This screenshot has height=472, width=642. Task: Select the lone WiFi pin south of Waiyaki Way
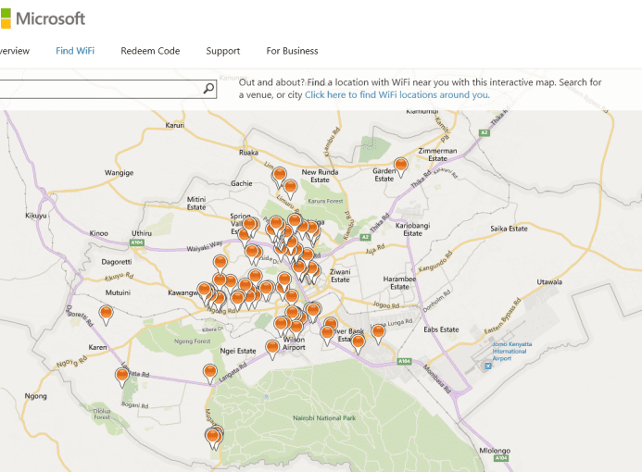220,264
